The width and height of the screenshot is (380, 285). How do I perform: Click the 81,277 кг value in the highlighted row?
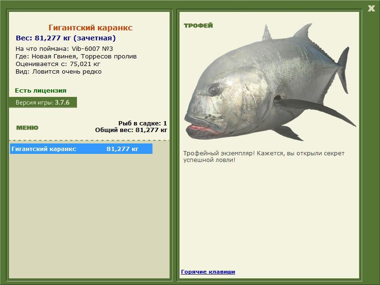(x=122, y=149)
